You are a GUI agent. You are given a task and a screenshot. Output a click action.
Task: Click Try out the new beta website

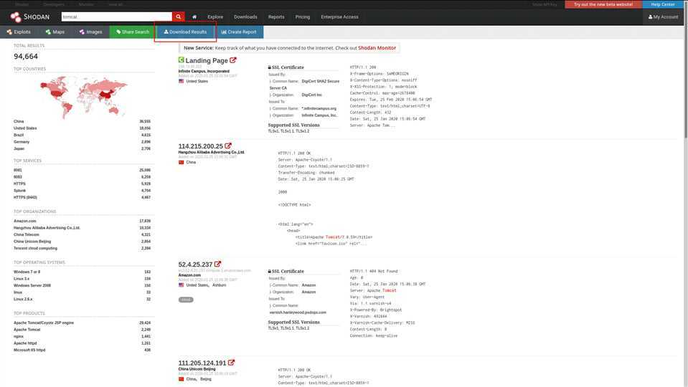pyautogui.click(x=603, y=4)
